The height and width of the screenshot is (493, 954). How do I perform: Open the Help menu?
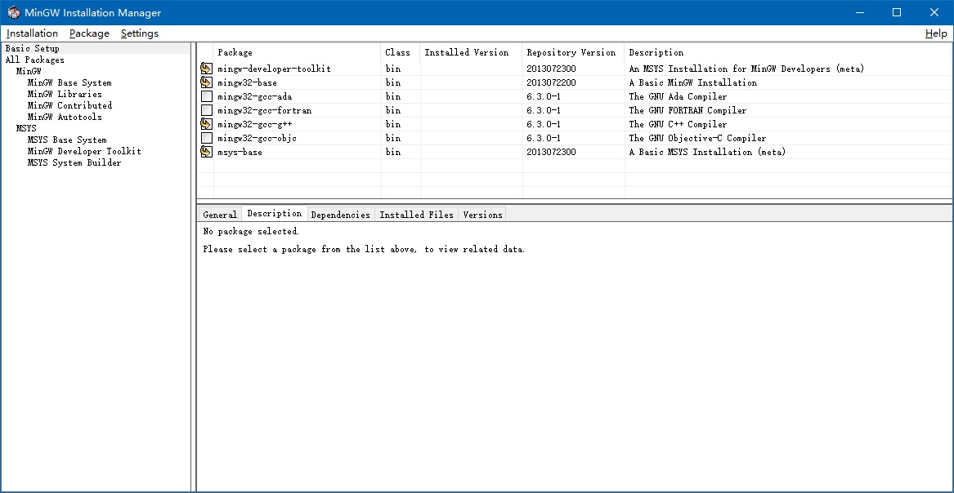[935, 33]
